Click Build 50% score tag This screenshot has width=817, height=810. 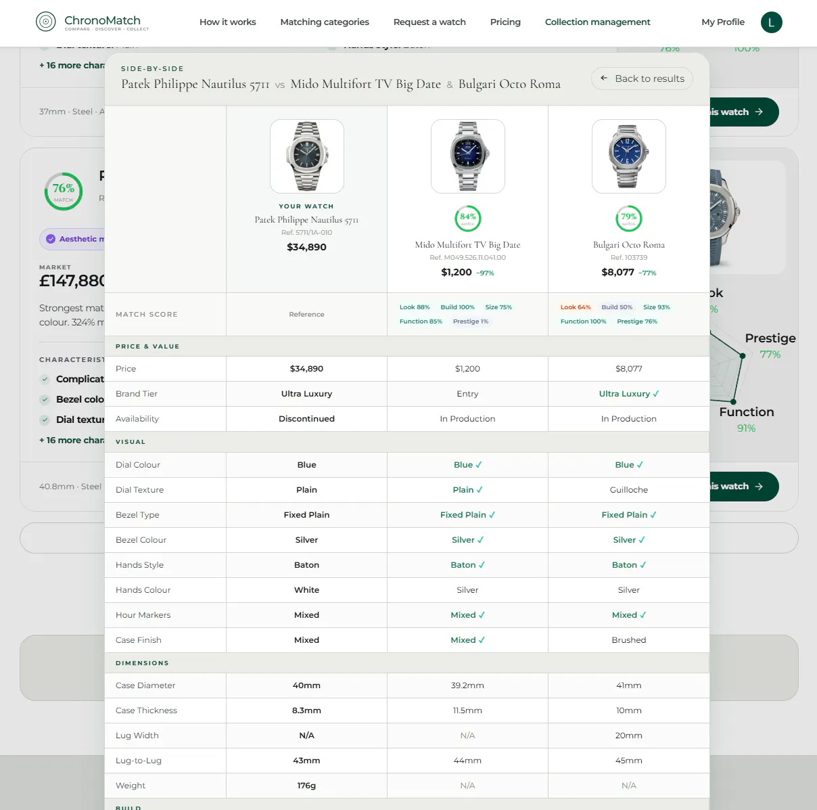[617, 307]
